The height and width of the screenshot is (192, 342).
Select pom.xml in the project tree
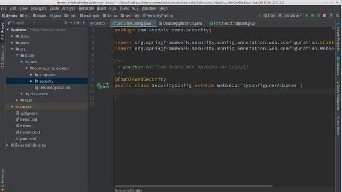[26, 139]
